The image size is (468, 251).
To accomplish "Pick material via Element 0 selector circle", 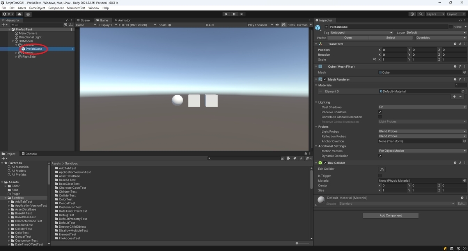I will pyautogui.click(x=463, y=91).
